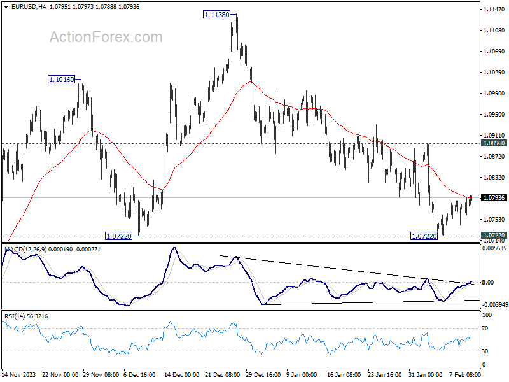Click the RSI(14) 56.3216 indicator label

click(26, 316)
